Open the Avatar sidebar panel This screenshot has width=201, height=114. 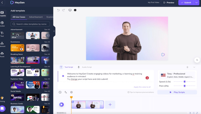(2, 24)
